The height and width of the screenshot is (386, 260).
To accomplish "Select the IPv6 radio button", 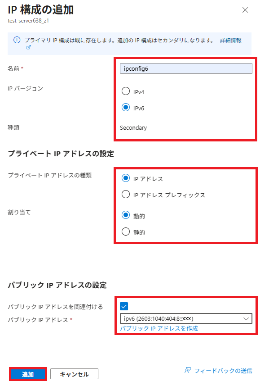I will point(126,107).
